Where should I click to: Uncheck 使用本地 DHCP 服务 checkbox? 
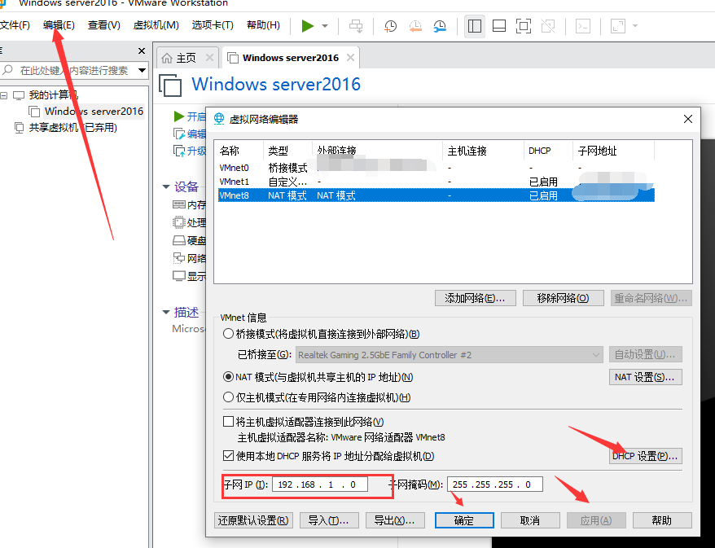tap(229, 455)
